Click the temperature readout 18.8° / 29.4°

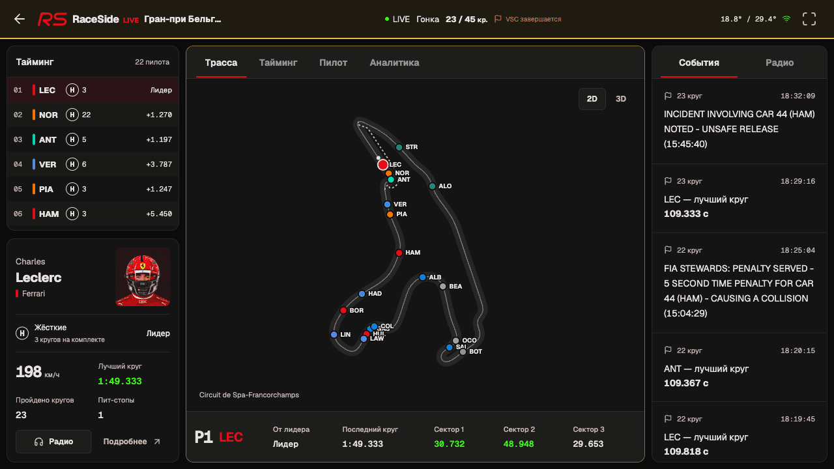(749, 19)
